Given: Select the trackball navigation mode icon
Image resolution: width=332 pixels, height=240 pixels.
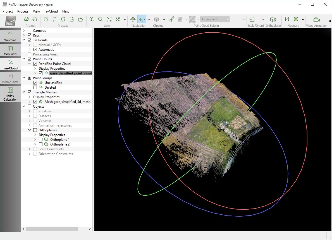Looking at the screenshot, I should [142, 19].
